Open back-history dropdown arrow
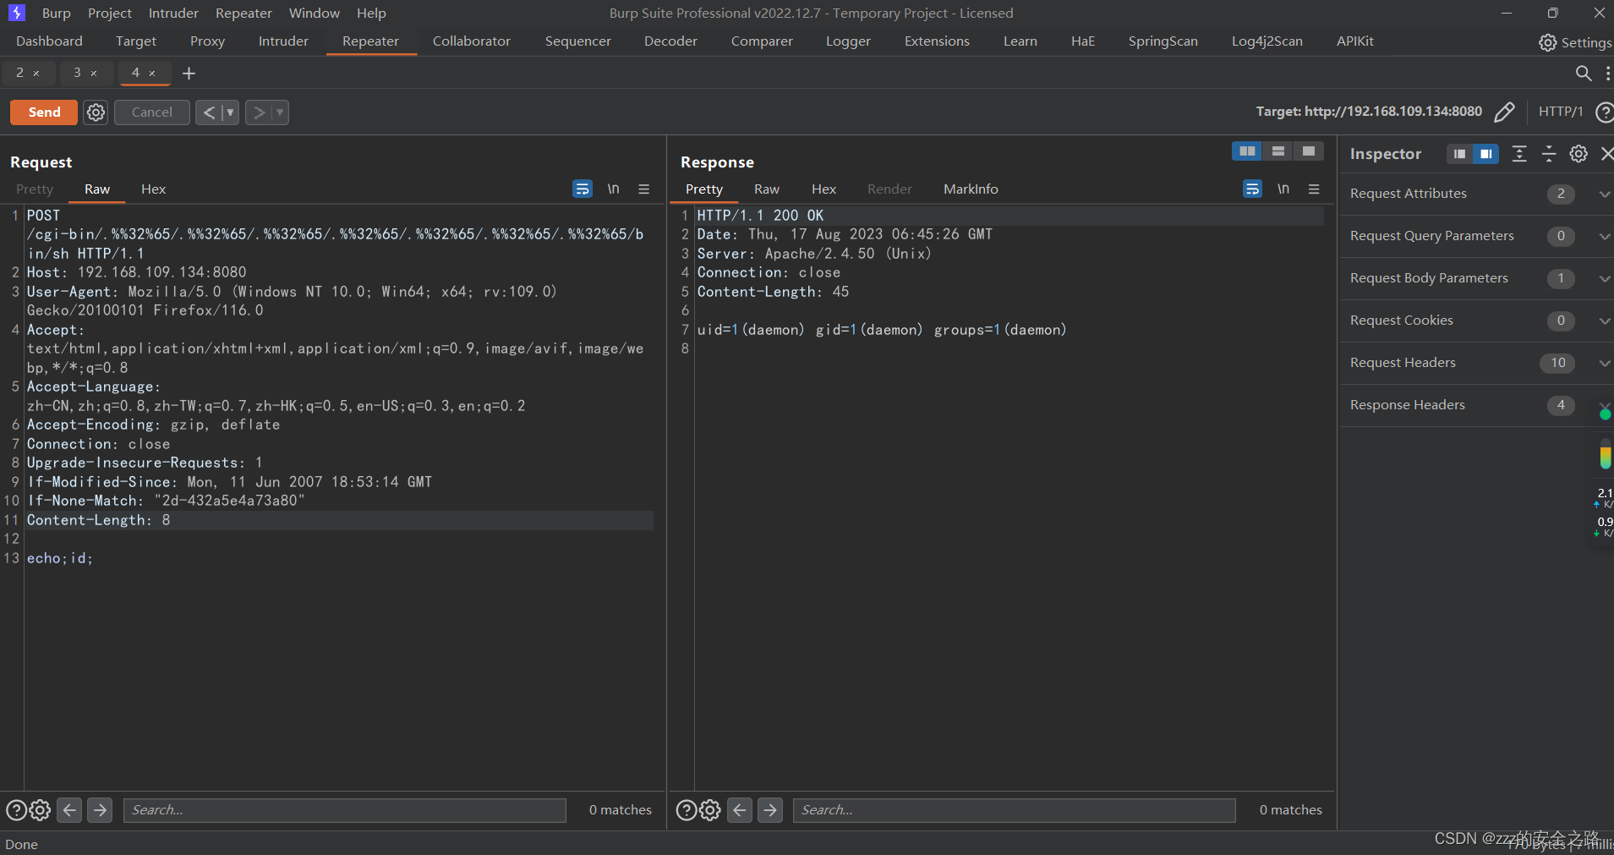This screenshot has width=1614, height=855. (230, 112)
